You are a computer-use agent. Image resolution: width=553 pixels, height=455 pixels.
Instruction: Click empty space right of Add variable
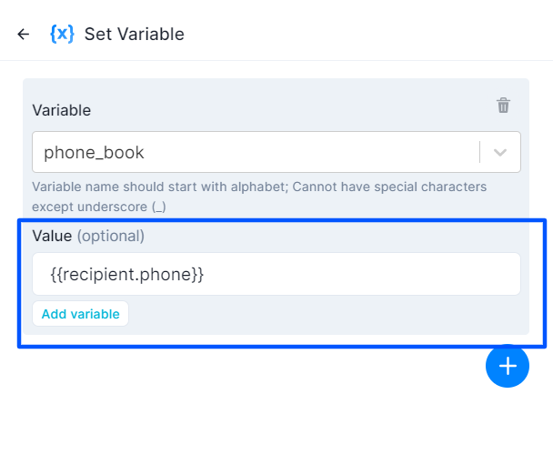318,314
